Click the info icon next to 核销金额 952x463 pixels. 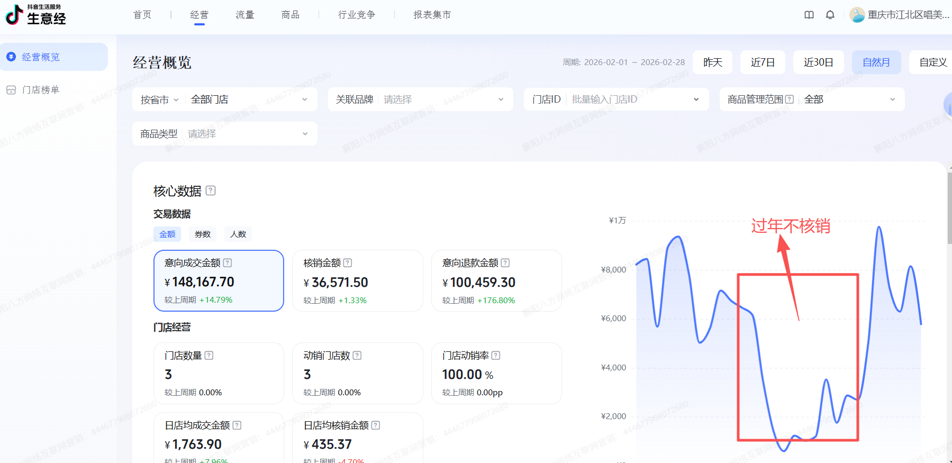(348, 263)
